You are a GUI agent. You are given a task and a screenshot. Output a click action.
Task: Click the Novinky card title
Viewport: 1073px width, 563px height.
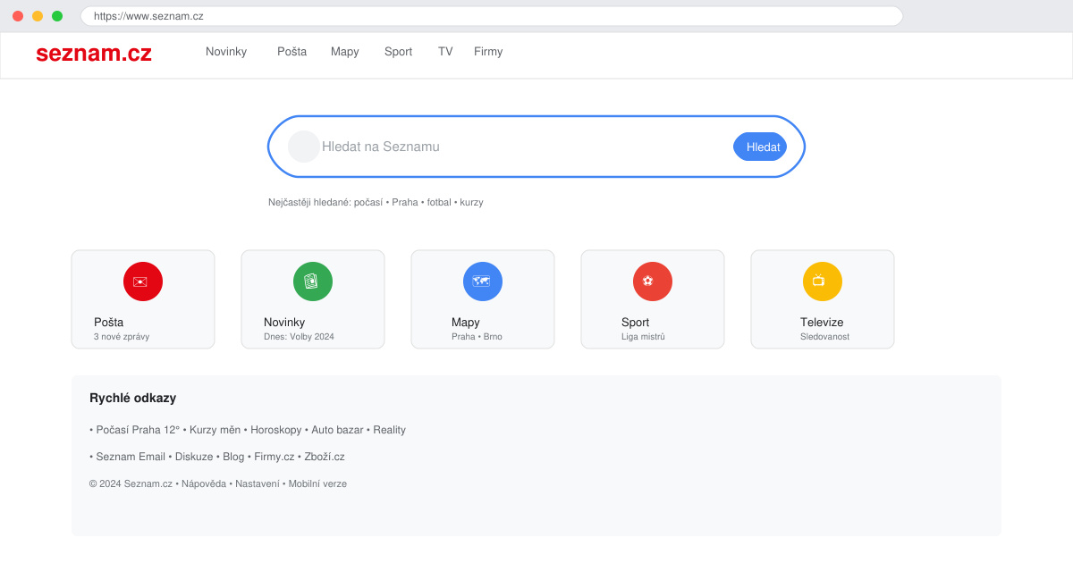284,322
